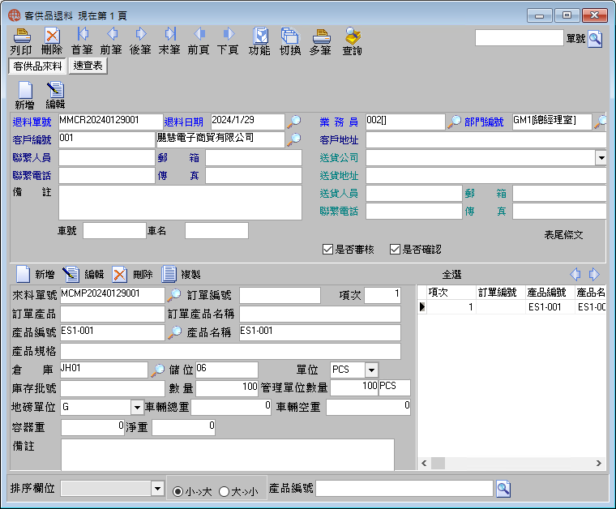
Task: Select the 大->小 sort radio button
Action: click(x=224, y=491)
